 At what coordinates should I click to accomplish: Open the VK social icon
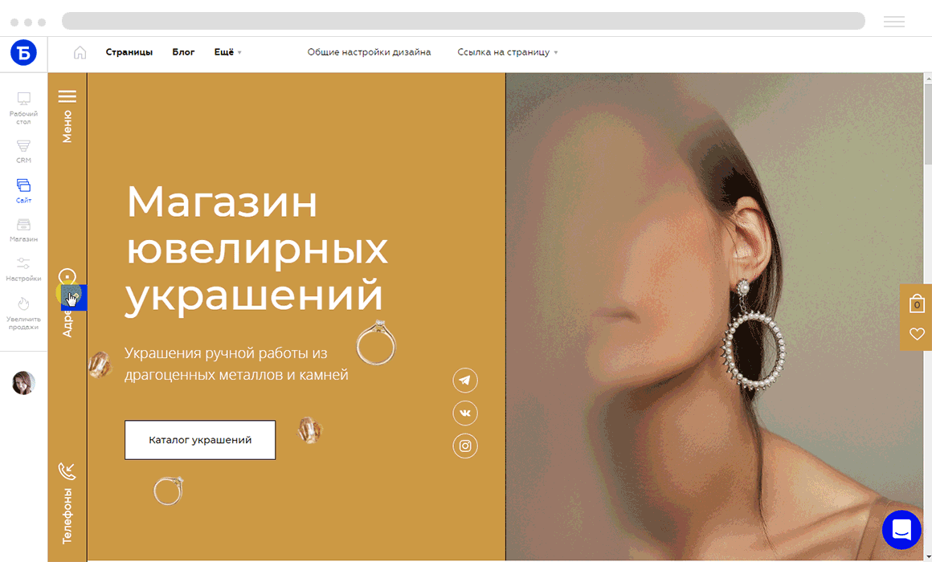[465, 413]
